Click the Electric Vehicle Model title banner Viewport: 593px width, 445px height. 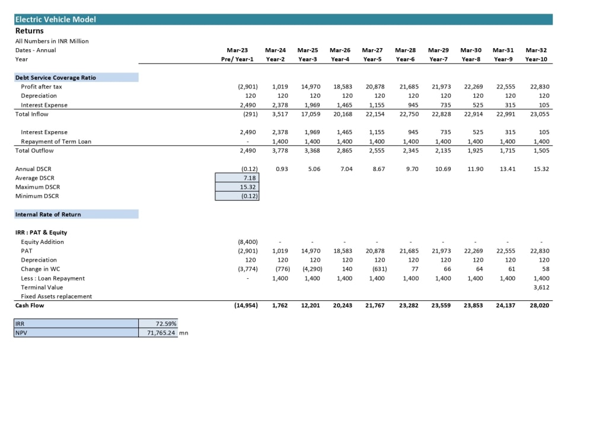(x=283, y=20)
